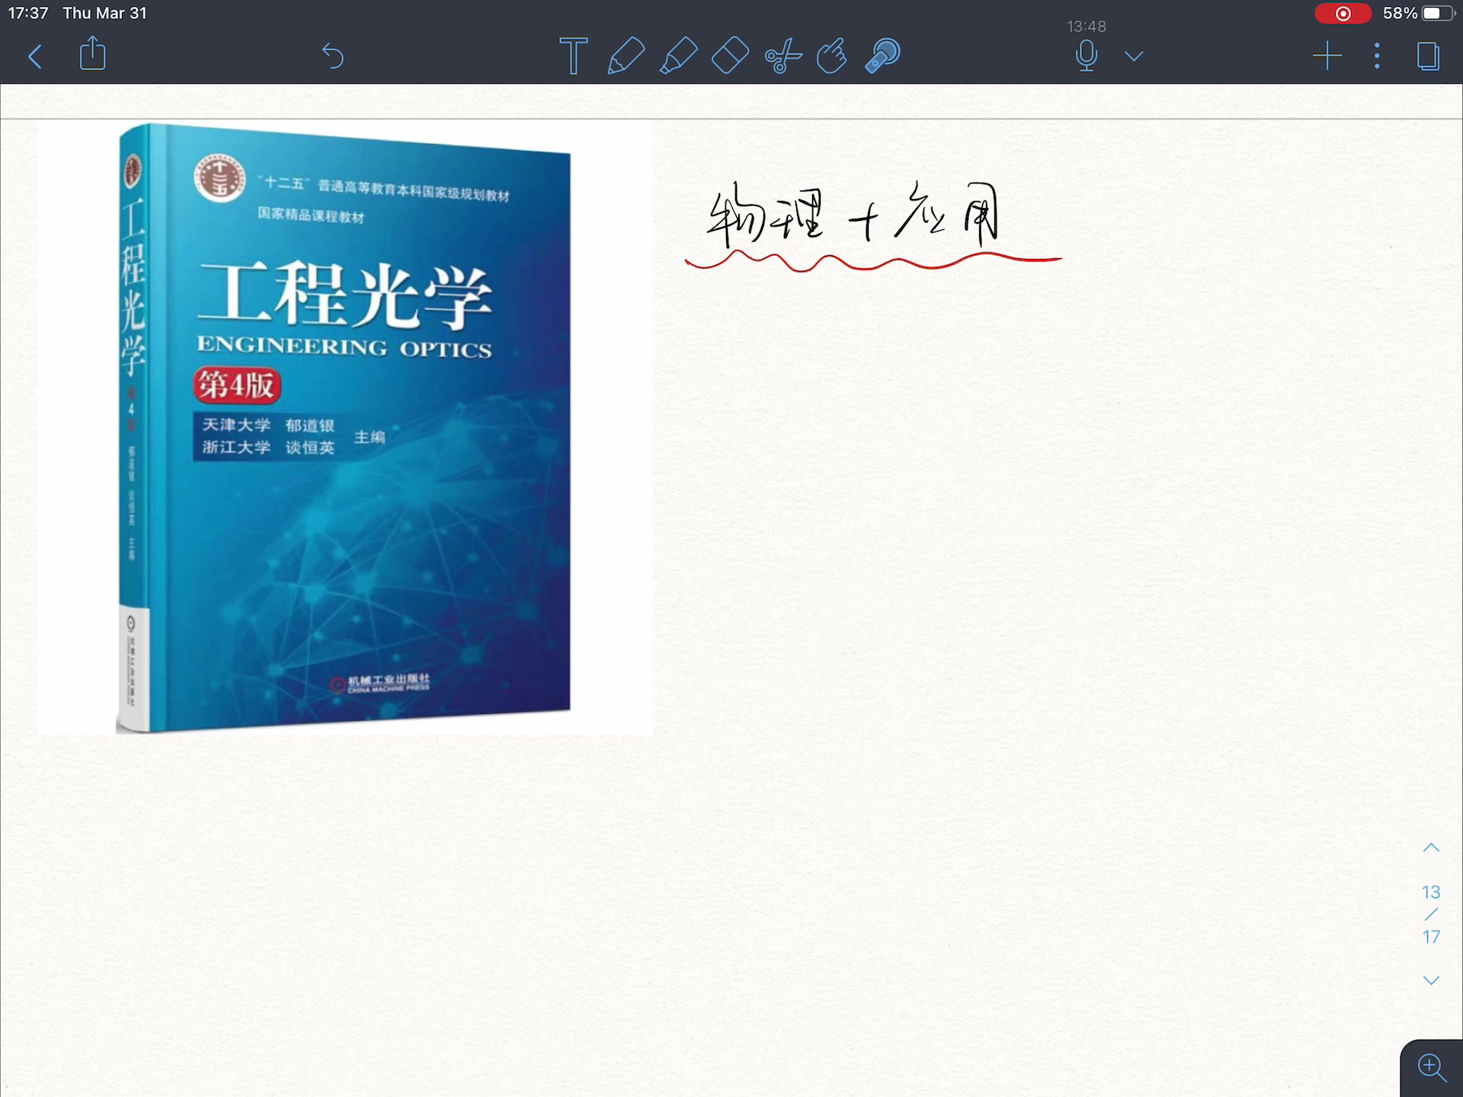This screenshot has width=1463, height=1097.
Task: Go to previous page arrow
Action: tap(1431, 848)
